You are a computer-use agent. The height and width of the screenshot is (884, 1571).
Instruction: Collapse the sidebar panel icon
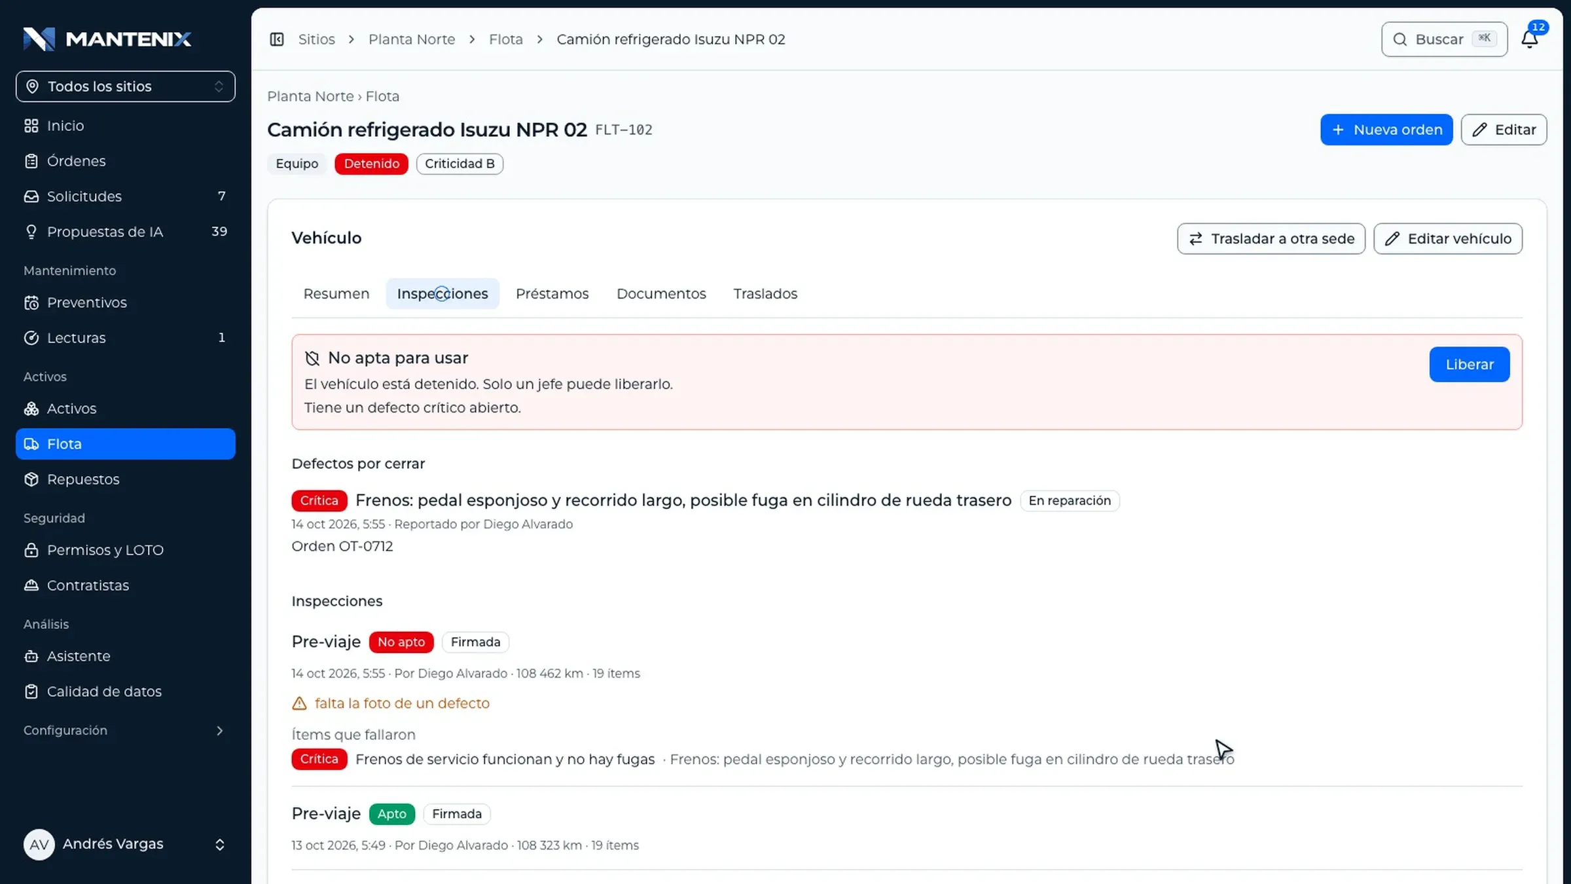277,39
